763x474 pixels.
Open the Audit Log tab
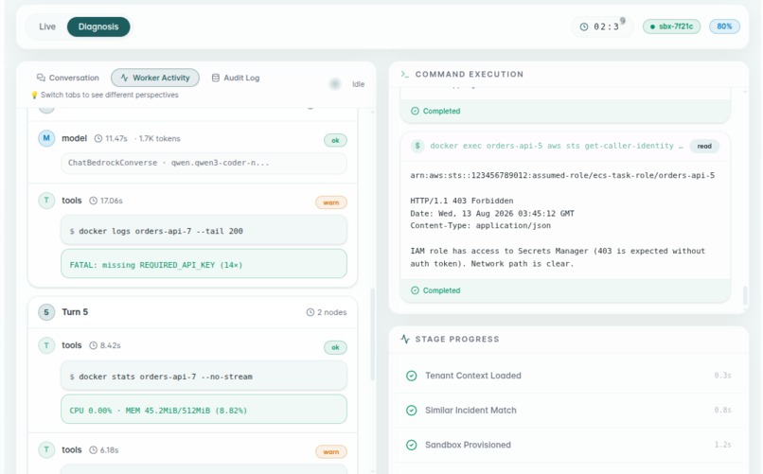(x=236, y=78)
